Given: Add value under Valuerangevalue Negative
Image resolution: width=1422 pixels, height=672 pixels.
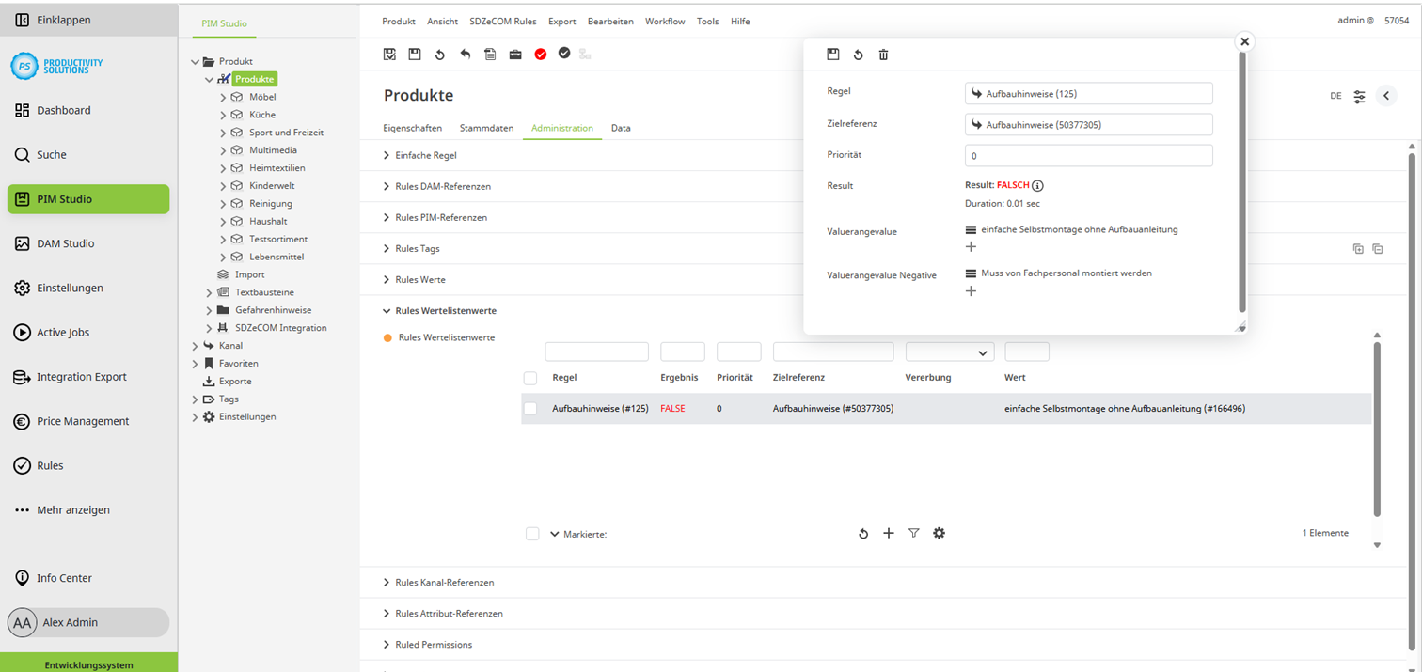Looking at the screenshot, I should click(x=971, y=291).
